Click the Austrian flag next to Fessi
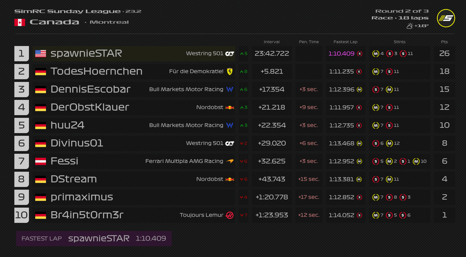 click(40, 161)
